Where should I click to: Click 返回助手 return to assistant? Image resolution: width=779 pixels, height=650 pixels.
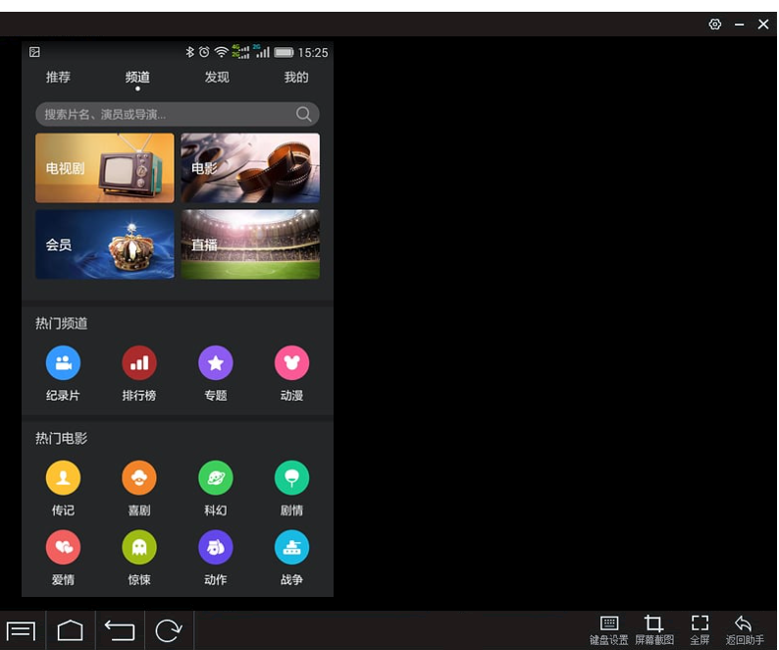[745, 630]
